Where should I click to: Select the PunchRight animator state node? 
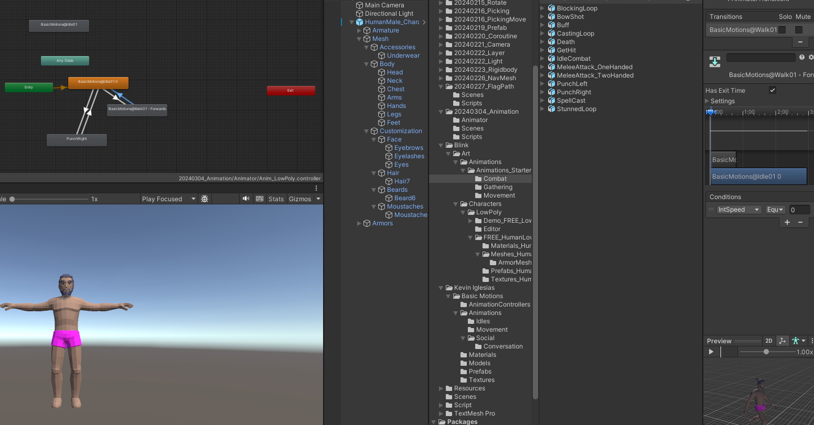coord(77,139)
